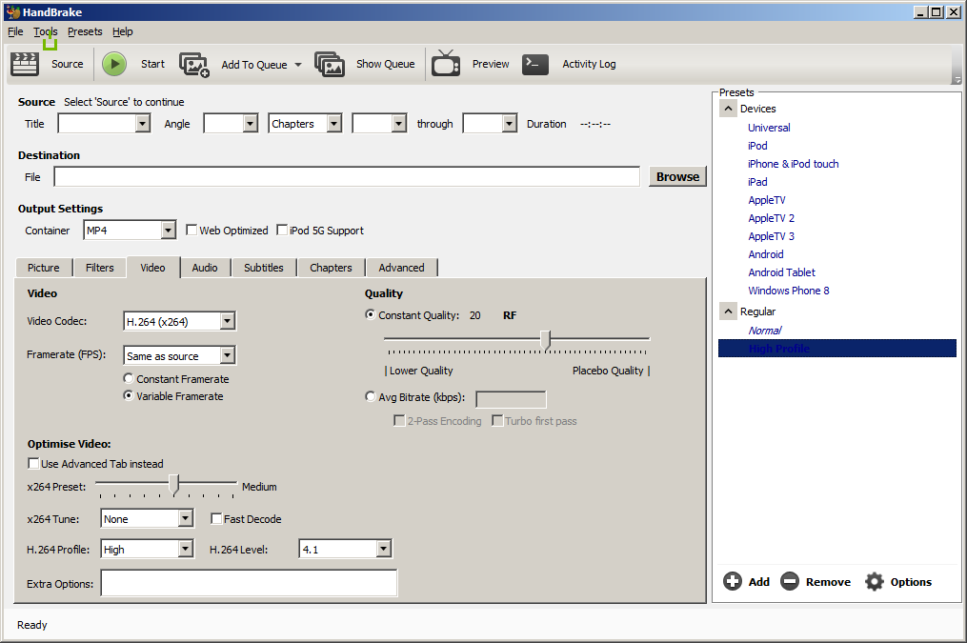967x643 pixels.
Task: Click the Show Queue label on the toolbar
Action: [x=386, y=64]
